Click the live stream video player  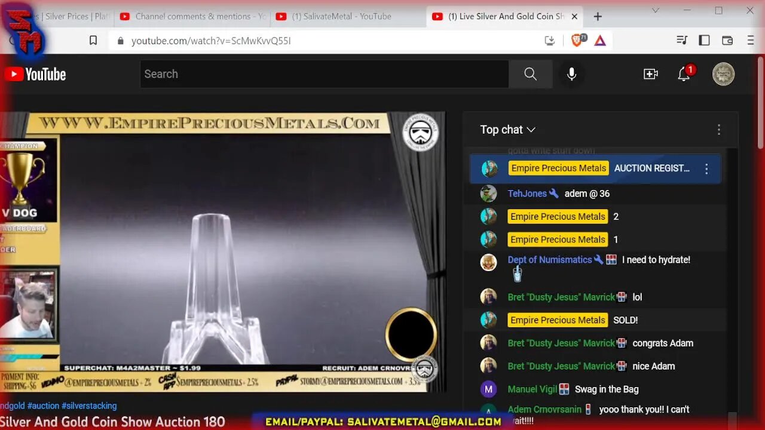click(222, 252)
